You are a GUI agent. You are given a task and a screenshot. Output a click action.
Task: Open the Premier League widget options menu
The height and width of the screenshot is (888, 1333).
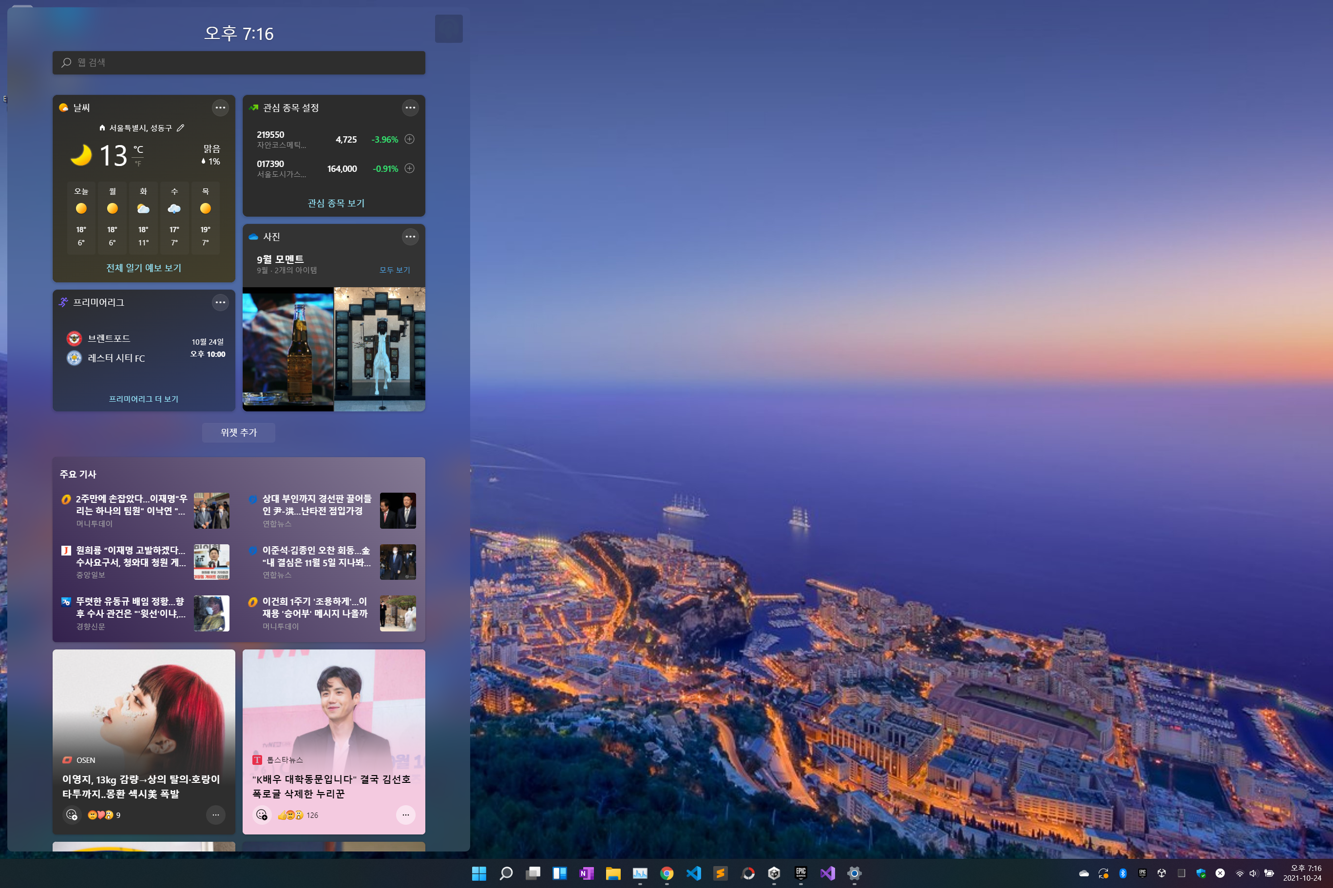pos(220,302)
